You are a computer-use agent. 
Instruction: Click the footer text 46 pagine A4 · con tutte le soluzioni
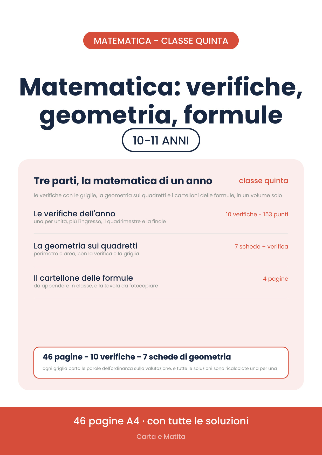click(161, 421)
